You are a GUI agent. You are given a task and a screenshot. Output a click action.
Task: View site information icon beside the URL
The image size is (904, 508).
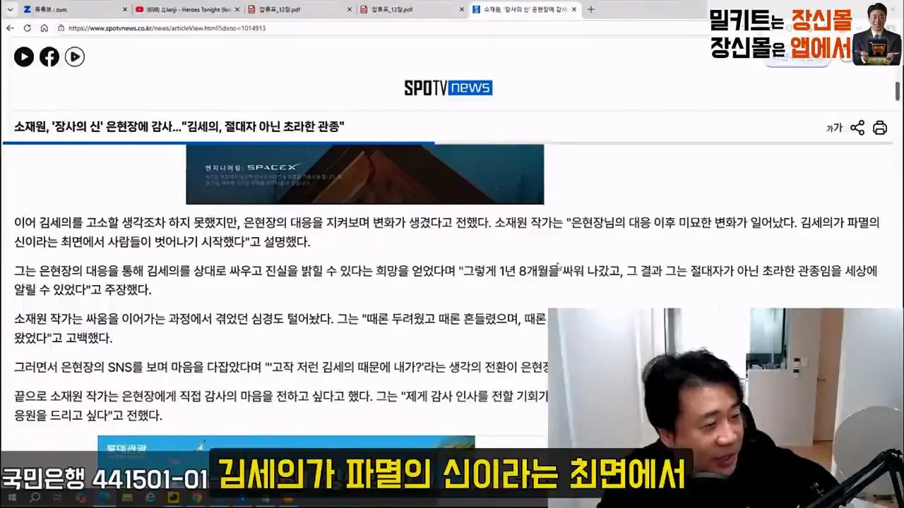point(61,28)
